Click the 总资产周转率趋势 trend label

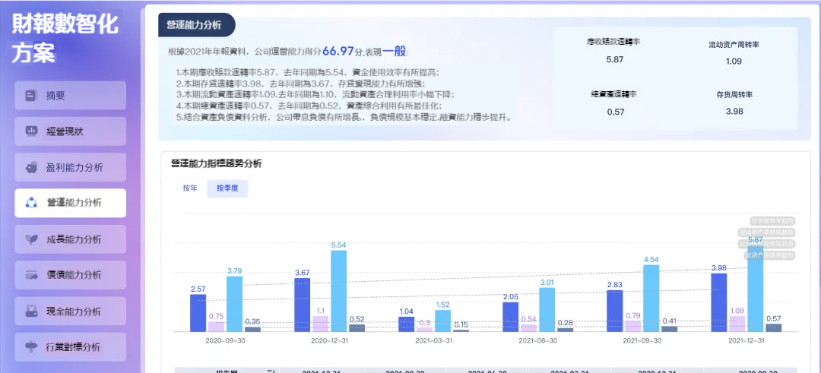click(769, 254)
